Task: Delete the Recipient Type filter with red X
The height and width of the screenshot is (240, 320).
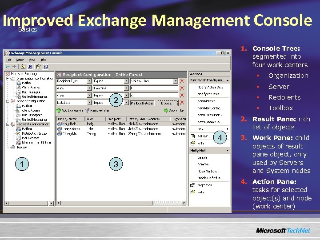Action: pos(182,81)
